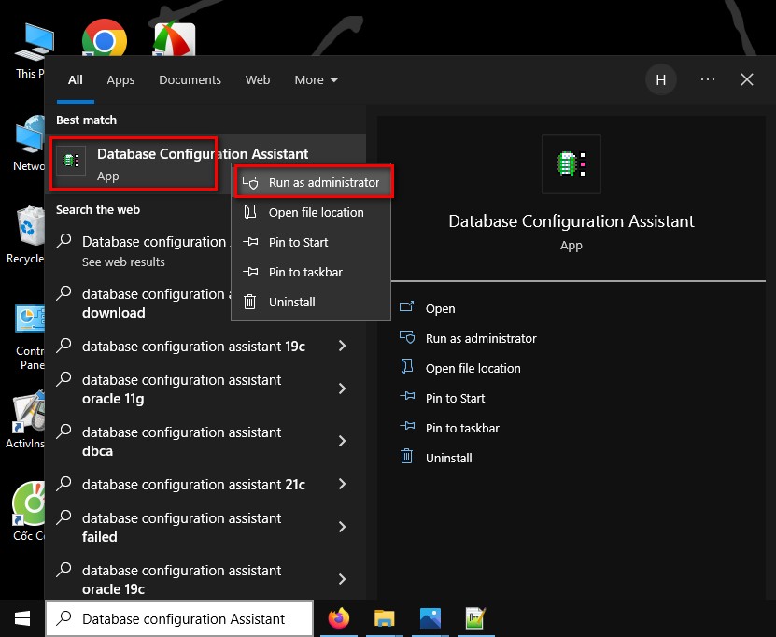Click Pin to taskbar in preview pane
This screenshot has width=776, height=637.
pos(463,428)
